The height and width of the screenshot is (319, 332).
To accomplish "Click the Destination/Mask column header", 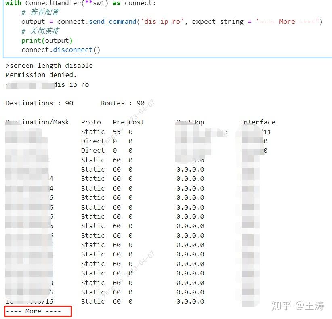I will tap(37, 122).
